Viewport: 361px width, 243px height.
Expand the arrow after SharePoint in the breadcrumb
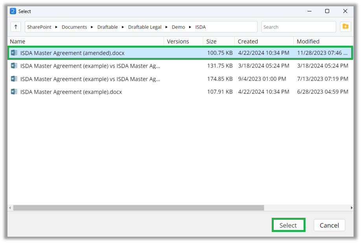pyautogui.click(x=56, y=27)
